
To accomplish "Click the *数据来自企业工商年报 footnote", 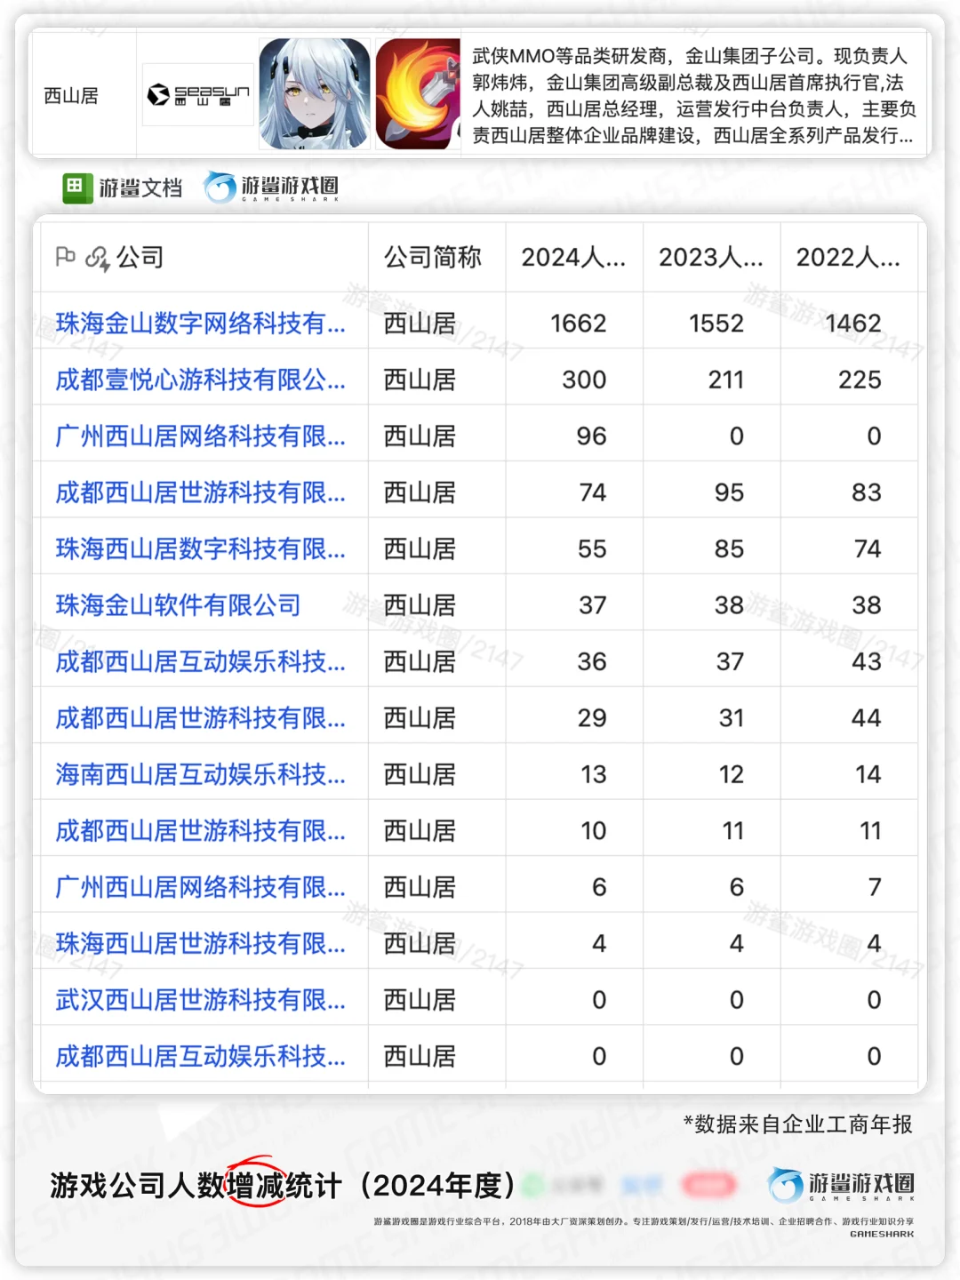I will [x=797, y=1124].
